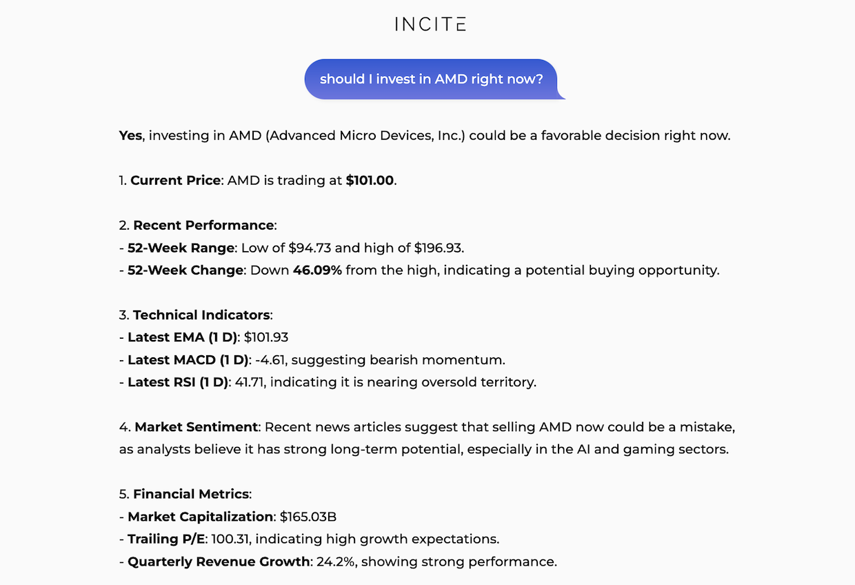Click the bold 'Yes' at answer start
Screen dimensions: 855x585
point(130,135)
